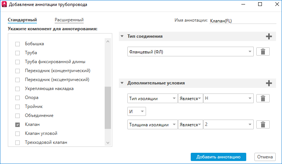Collapse the Тип соединения section
Screen dimensions: 282x164
coord(122,37)
